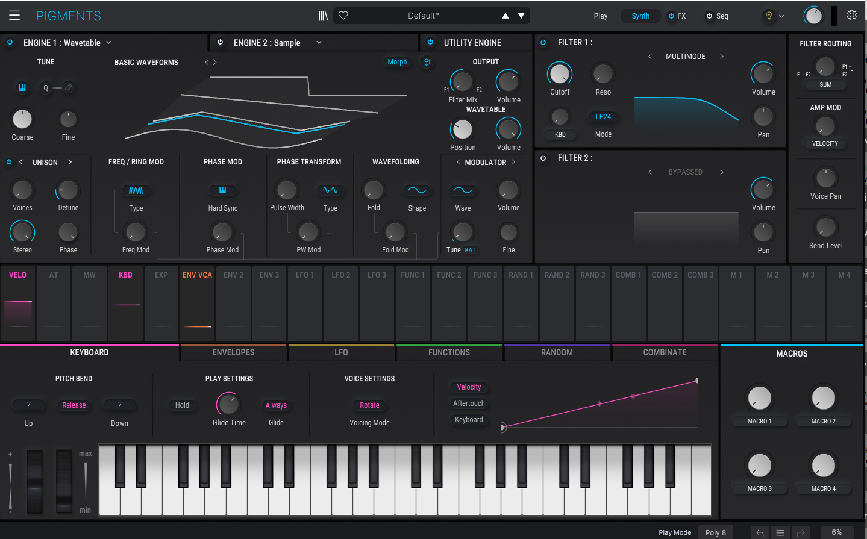
Task: Switch to the Synth view
Action: pyautogui.click(x=640, y=16)
